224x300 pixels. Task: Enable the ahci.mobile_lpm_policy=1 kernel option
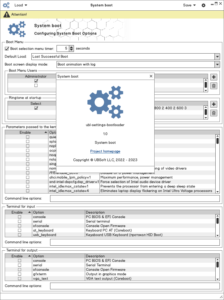(x=28, y=177)
